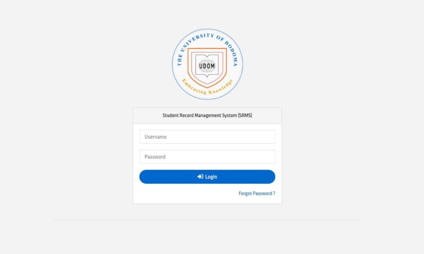Click the University of Dodoma circular logo
424x254 pixels.
(x=207, y=64)
